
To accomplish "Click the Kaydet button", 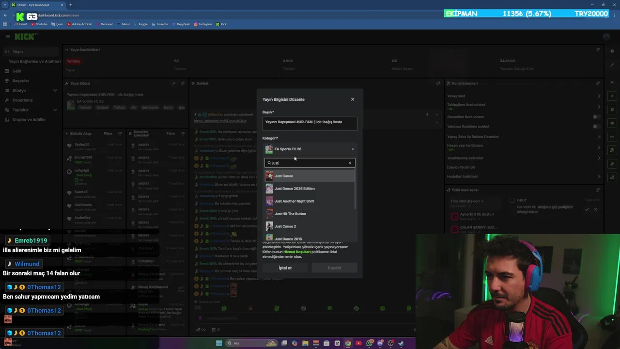I will pyautogui.click(x=334, y=268).
